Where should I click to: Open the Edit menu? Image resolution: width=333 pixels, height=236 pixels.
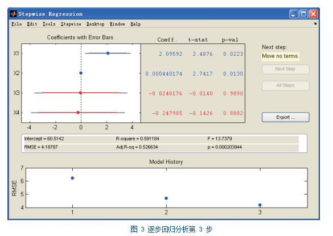coord(32,24)
